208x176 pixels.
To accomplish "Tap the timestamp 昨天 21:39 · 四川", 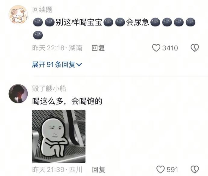I will (x=57, y=169).
